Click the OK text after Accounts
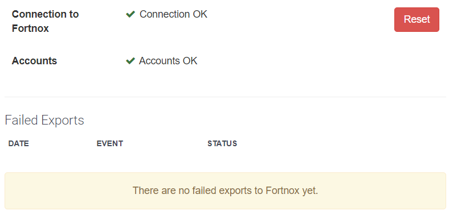This screenshot has width=453, height=219. (x=190, y=61)
